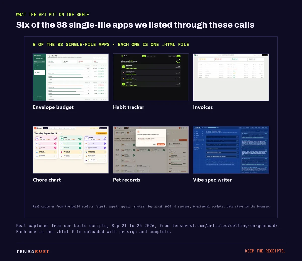Click the Cook a family dinner chore icon

click(86, 160)
